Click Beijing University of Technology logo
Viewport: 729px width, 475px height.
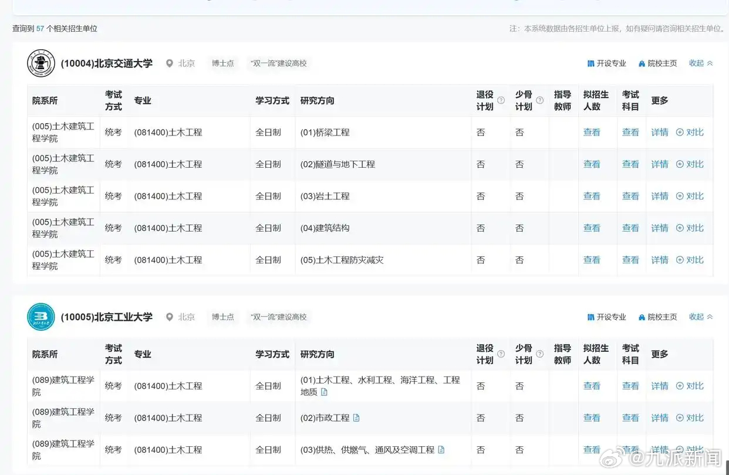[41, 317]
